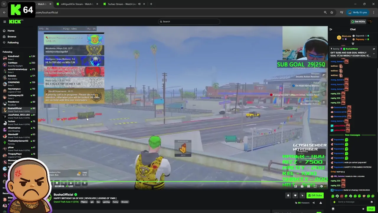
Task: Open the emote picker smiley icon
Action: pyautogui.click(x=372, y=202)
